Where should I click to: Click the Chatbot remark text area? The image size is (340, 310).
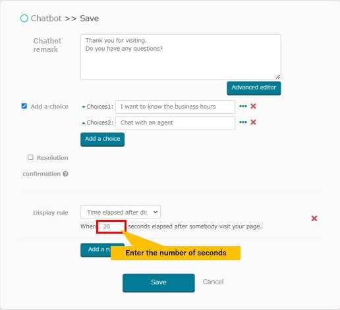tap(181, 57)
